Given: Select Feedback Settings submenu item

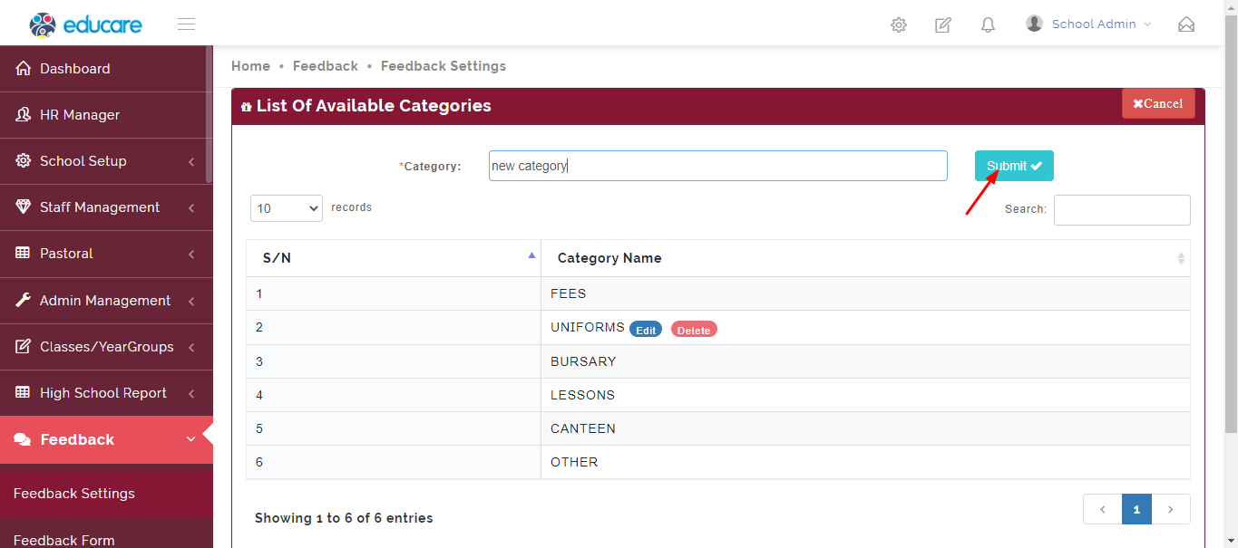Looking at the screenshot, I should tap(106, 494).
